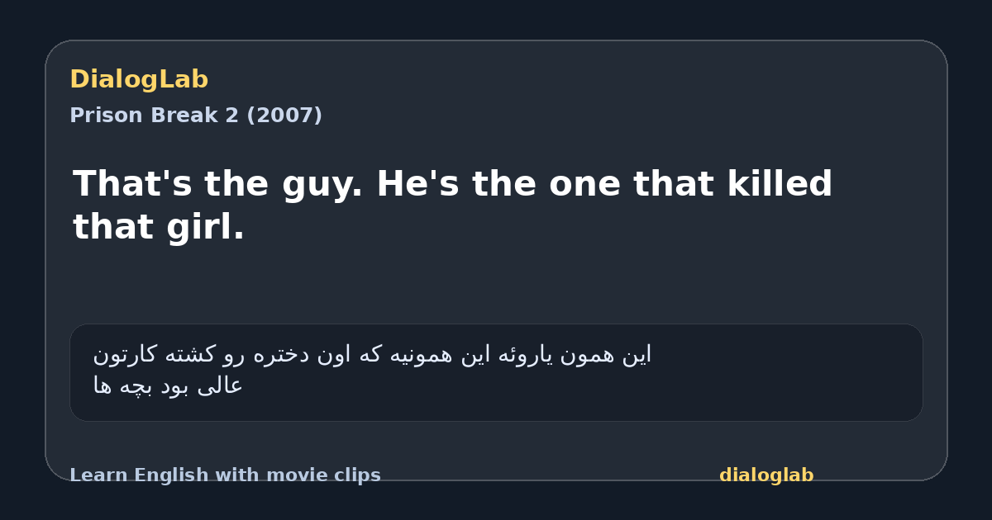The image size is (992, 520).
Task: Click "He's the one" phrase in quote
Action: pos(498,184)
